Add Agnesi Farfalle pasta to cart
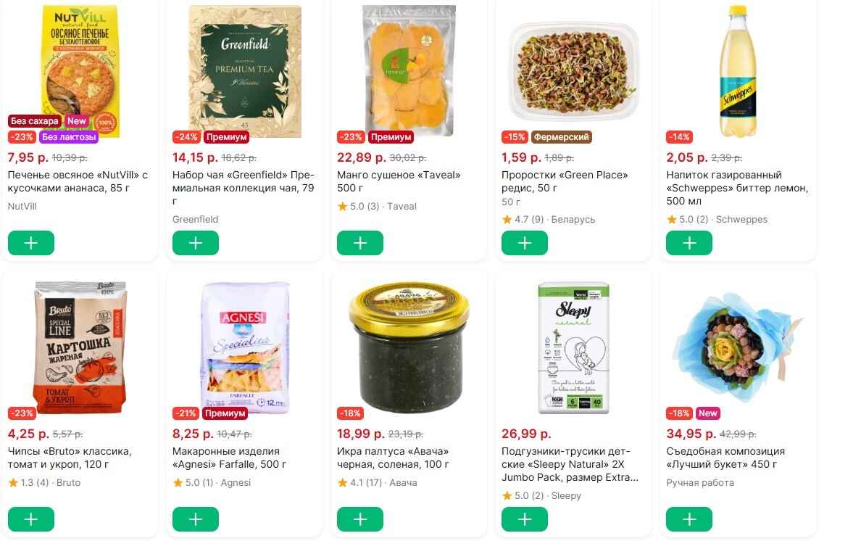The image size is (861, 541). coord(196,519)
